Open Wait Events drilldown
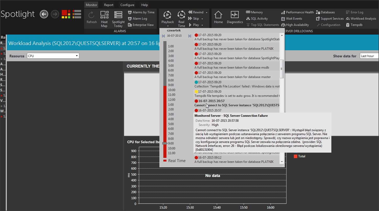Image resolution: width=379 pixels, height=211 pixels. [x=292, y=19]
